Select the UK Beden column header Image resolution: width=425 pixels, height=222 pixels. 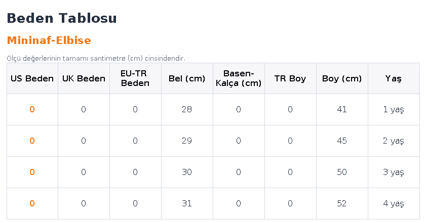pyautogui.click(x=84, y=78)
